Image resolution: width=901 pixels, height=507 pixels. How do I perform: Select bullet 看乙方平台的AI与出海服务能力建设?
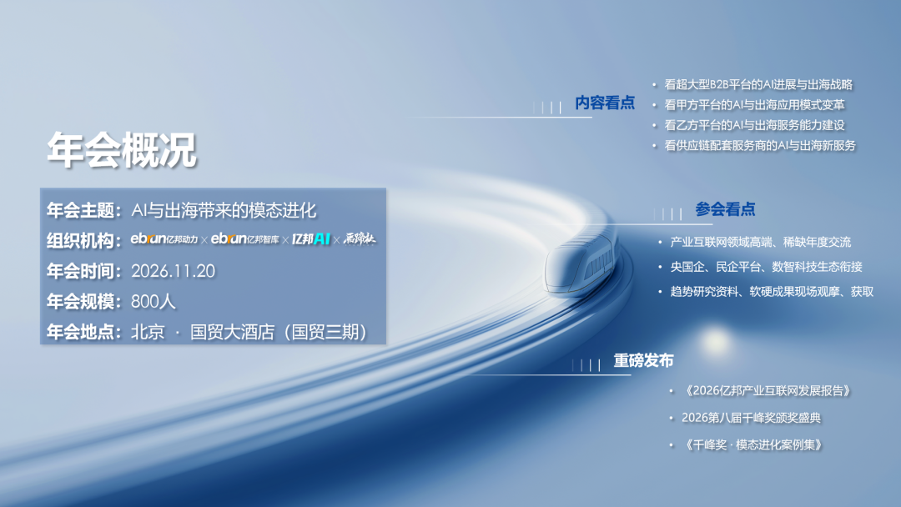tap(754, 124)
